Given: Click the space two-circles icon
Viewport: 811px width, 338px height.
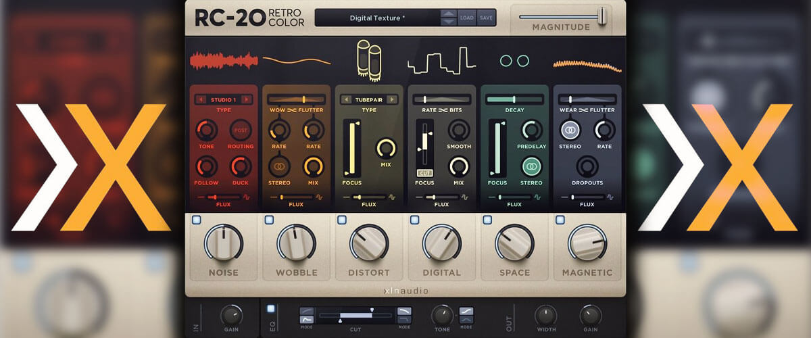Looking at the screenshot, I should pyautogui.click(x=514, y=61).
